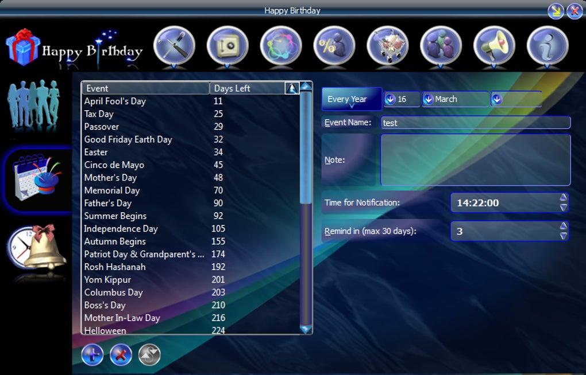This screenshot has height=375, width=586.
Task: Select the 'April Fool's Day' event row
Action: [191, 101]
